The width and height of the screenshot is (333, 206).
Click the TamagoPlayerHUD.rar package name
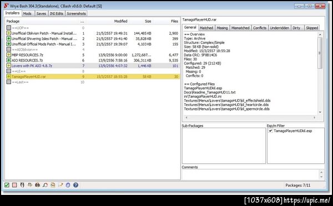click(x=29, y=77)
